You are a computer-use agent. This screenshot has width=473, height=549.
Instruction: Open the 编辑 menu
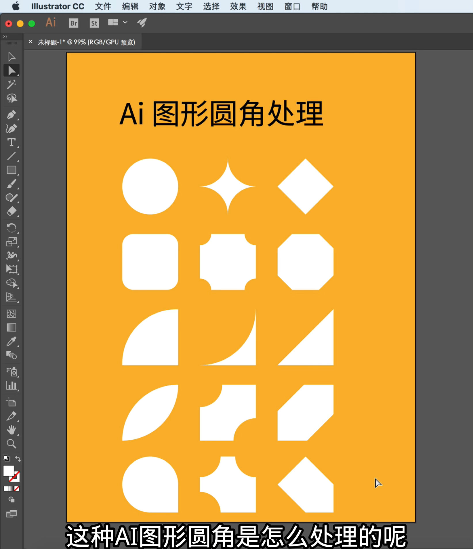pyautogui.click(x=130, y=6)
